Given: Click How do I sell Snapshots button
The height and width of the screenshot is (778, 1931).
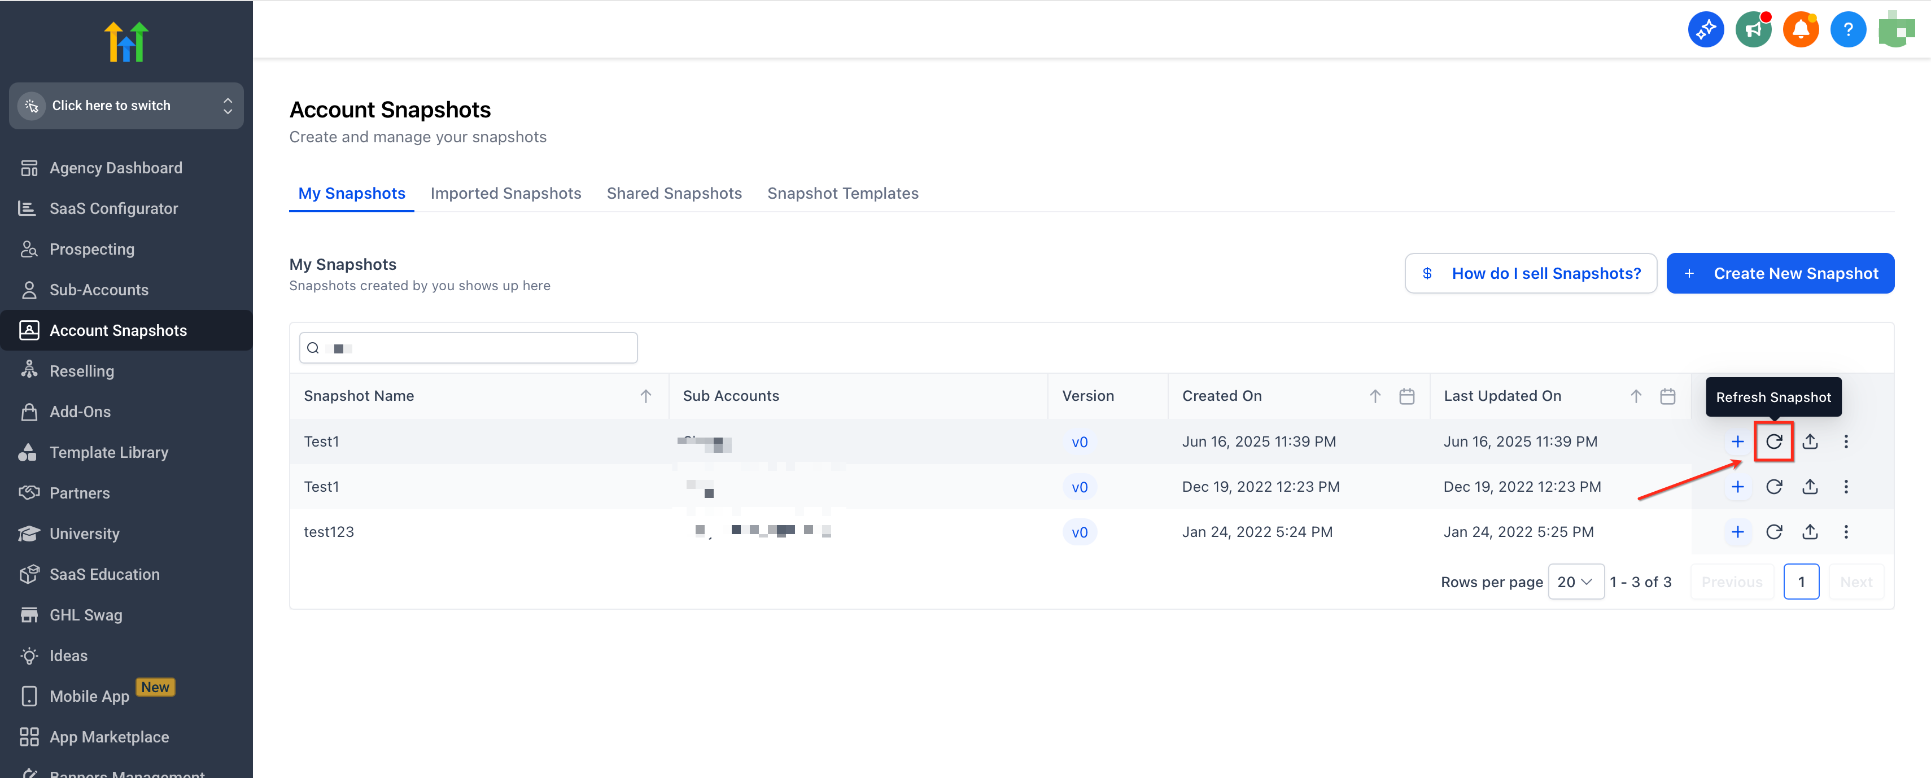Looking at the screenshot, I should [x=1530, y=274].
